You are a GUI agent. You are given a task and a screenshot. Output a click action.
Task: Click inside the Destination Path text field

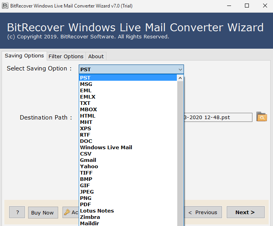pos(218,117)
